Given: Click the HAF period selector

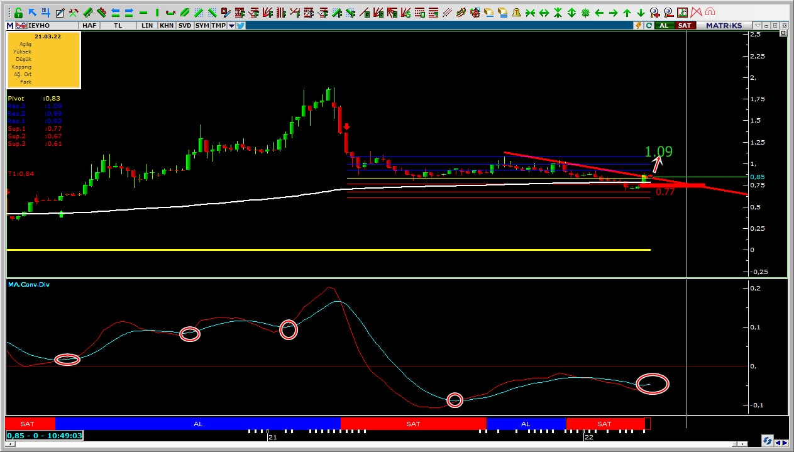Looking at the screenshot, I should point(89,25).
